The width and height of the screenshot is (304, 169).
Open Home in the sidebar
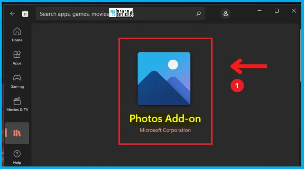point(17,35)
